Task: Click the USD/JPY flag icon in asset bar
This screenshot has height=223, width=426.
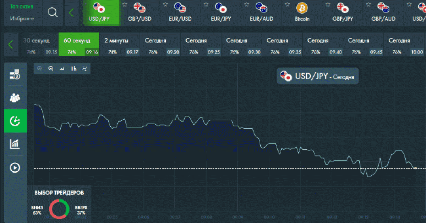Action: [x=99, y=7]
